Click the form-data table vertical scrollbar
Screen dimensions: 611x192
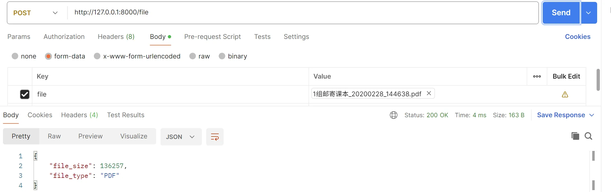point(598,80)
